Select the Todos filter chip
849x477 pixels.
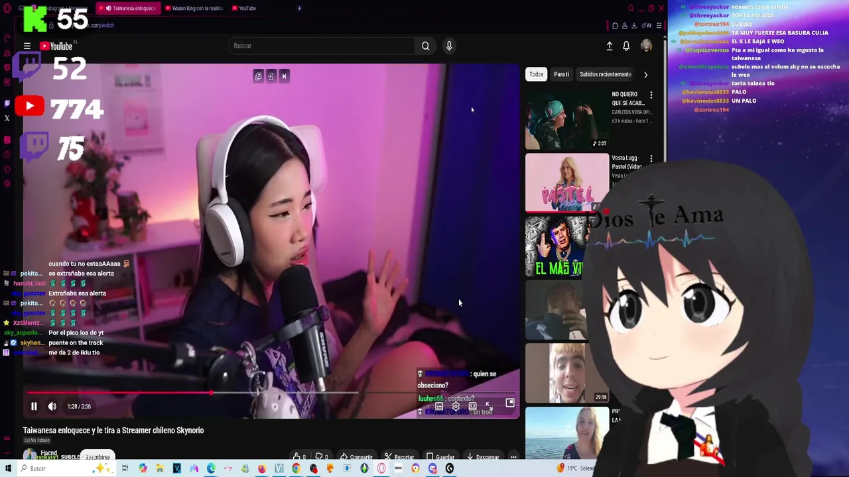(536, 74)
